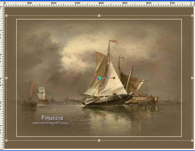Click the bottom-center selection handle
This screenshot has width=195, height=151.
(x=99, y=140)
